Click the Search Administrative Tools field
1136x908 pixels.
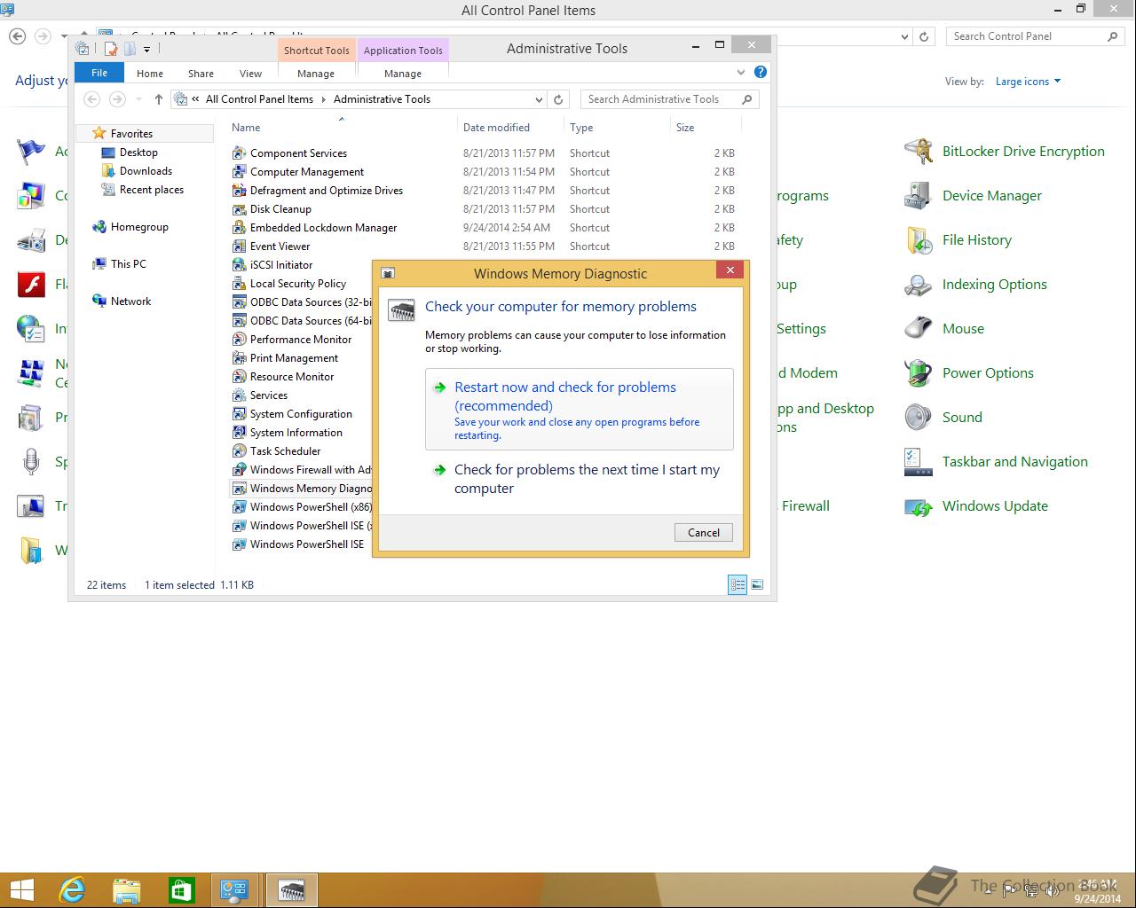pyautogui.click(x=670, y=99)
